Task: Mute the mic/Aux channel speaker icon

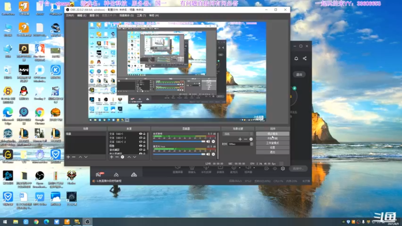Action: pyautogui.click(x=208, y=154)
